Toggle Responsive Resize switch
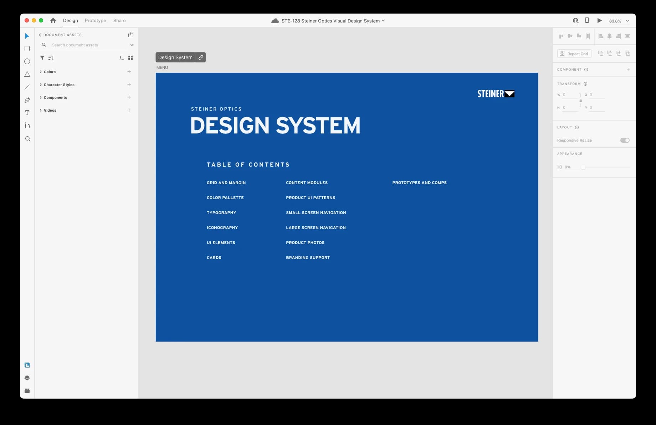 coord(625,140)
